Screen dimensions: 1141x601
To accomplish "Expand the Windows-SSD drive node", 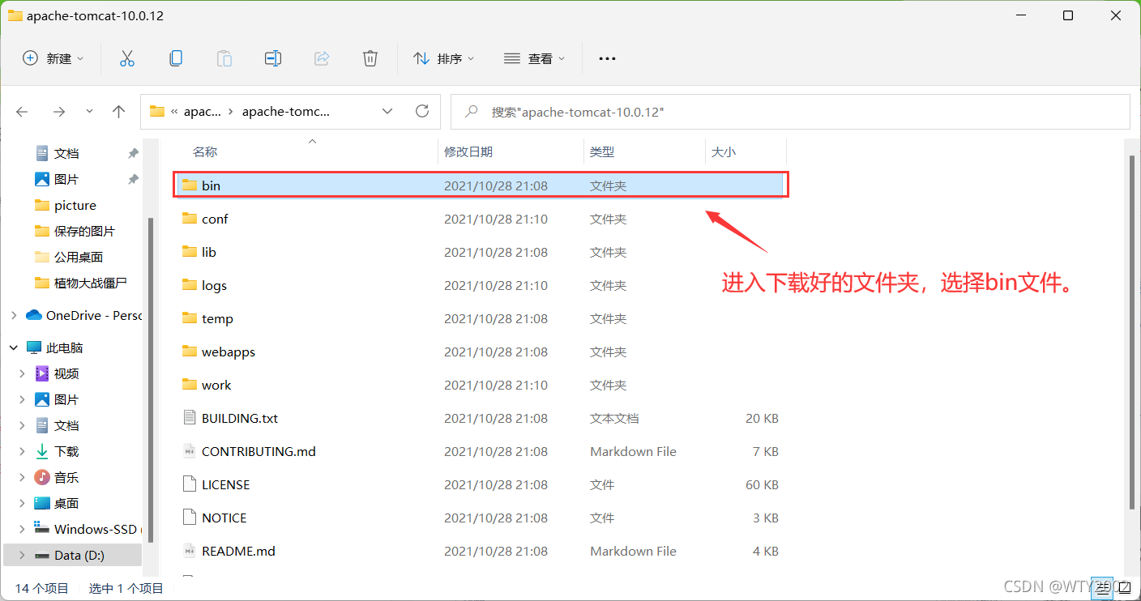I will coord(23,529).
